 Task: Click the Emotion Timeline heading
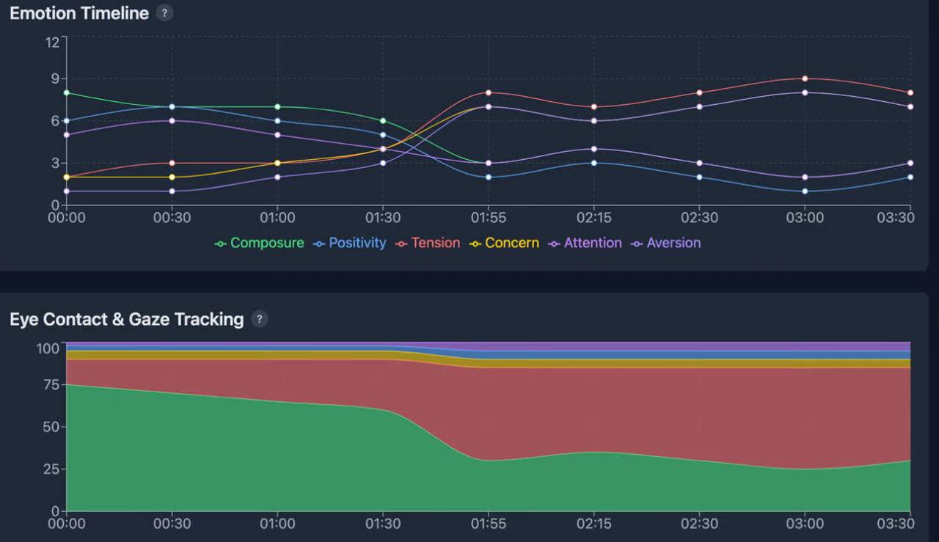(x=79, y=13)
